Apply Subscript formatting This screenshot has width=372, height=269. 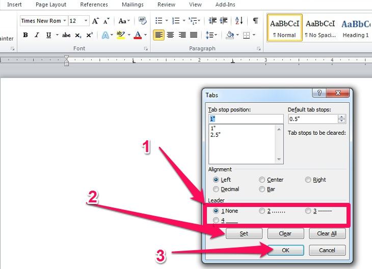pos(78,35)
